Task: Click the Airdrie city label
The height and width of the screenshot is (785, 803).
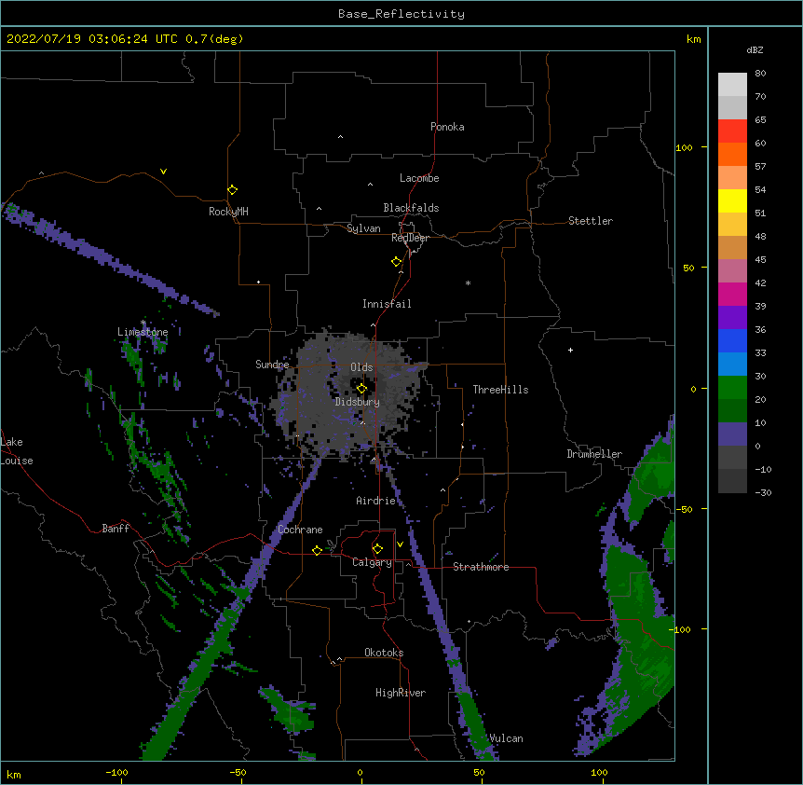Action: point(376,501)
